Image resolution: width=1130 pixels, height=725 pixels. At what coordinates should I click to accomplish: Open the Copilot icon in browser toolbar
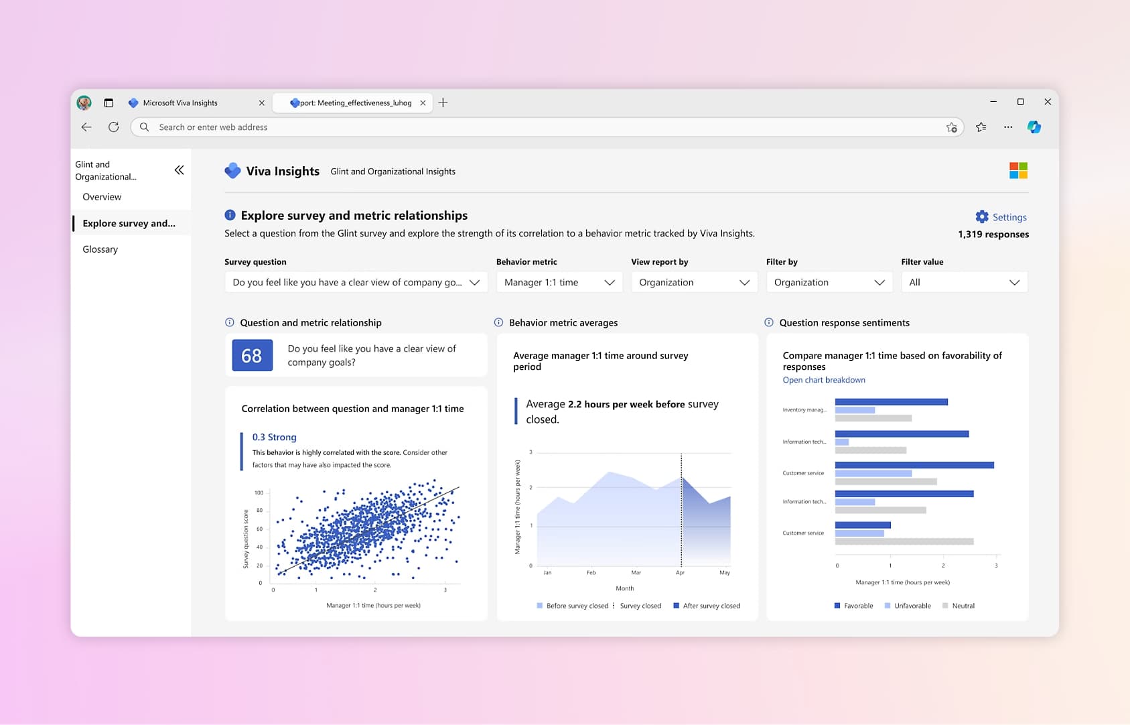point(1034,127)
